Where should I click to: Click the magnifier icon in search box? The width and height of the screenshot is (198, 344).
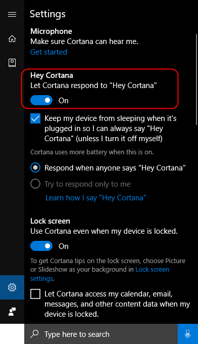coord(34,334)
